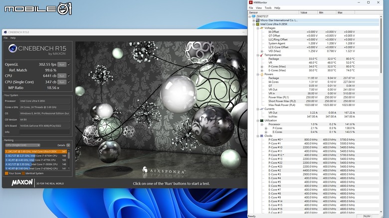Viewport: 389px width, 218px height.
Task: Expand the VID (Max) entry
Action: click(x=262, y=51)
